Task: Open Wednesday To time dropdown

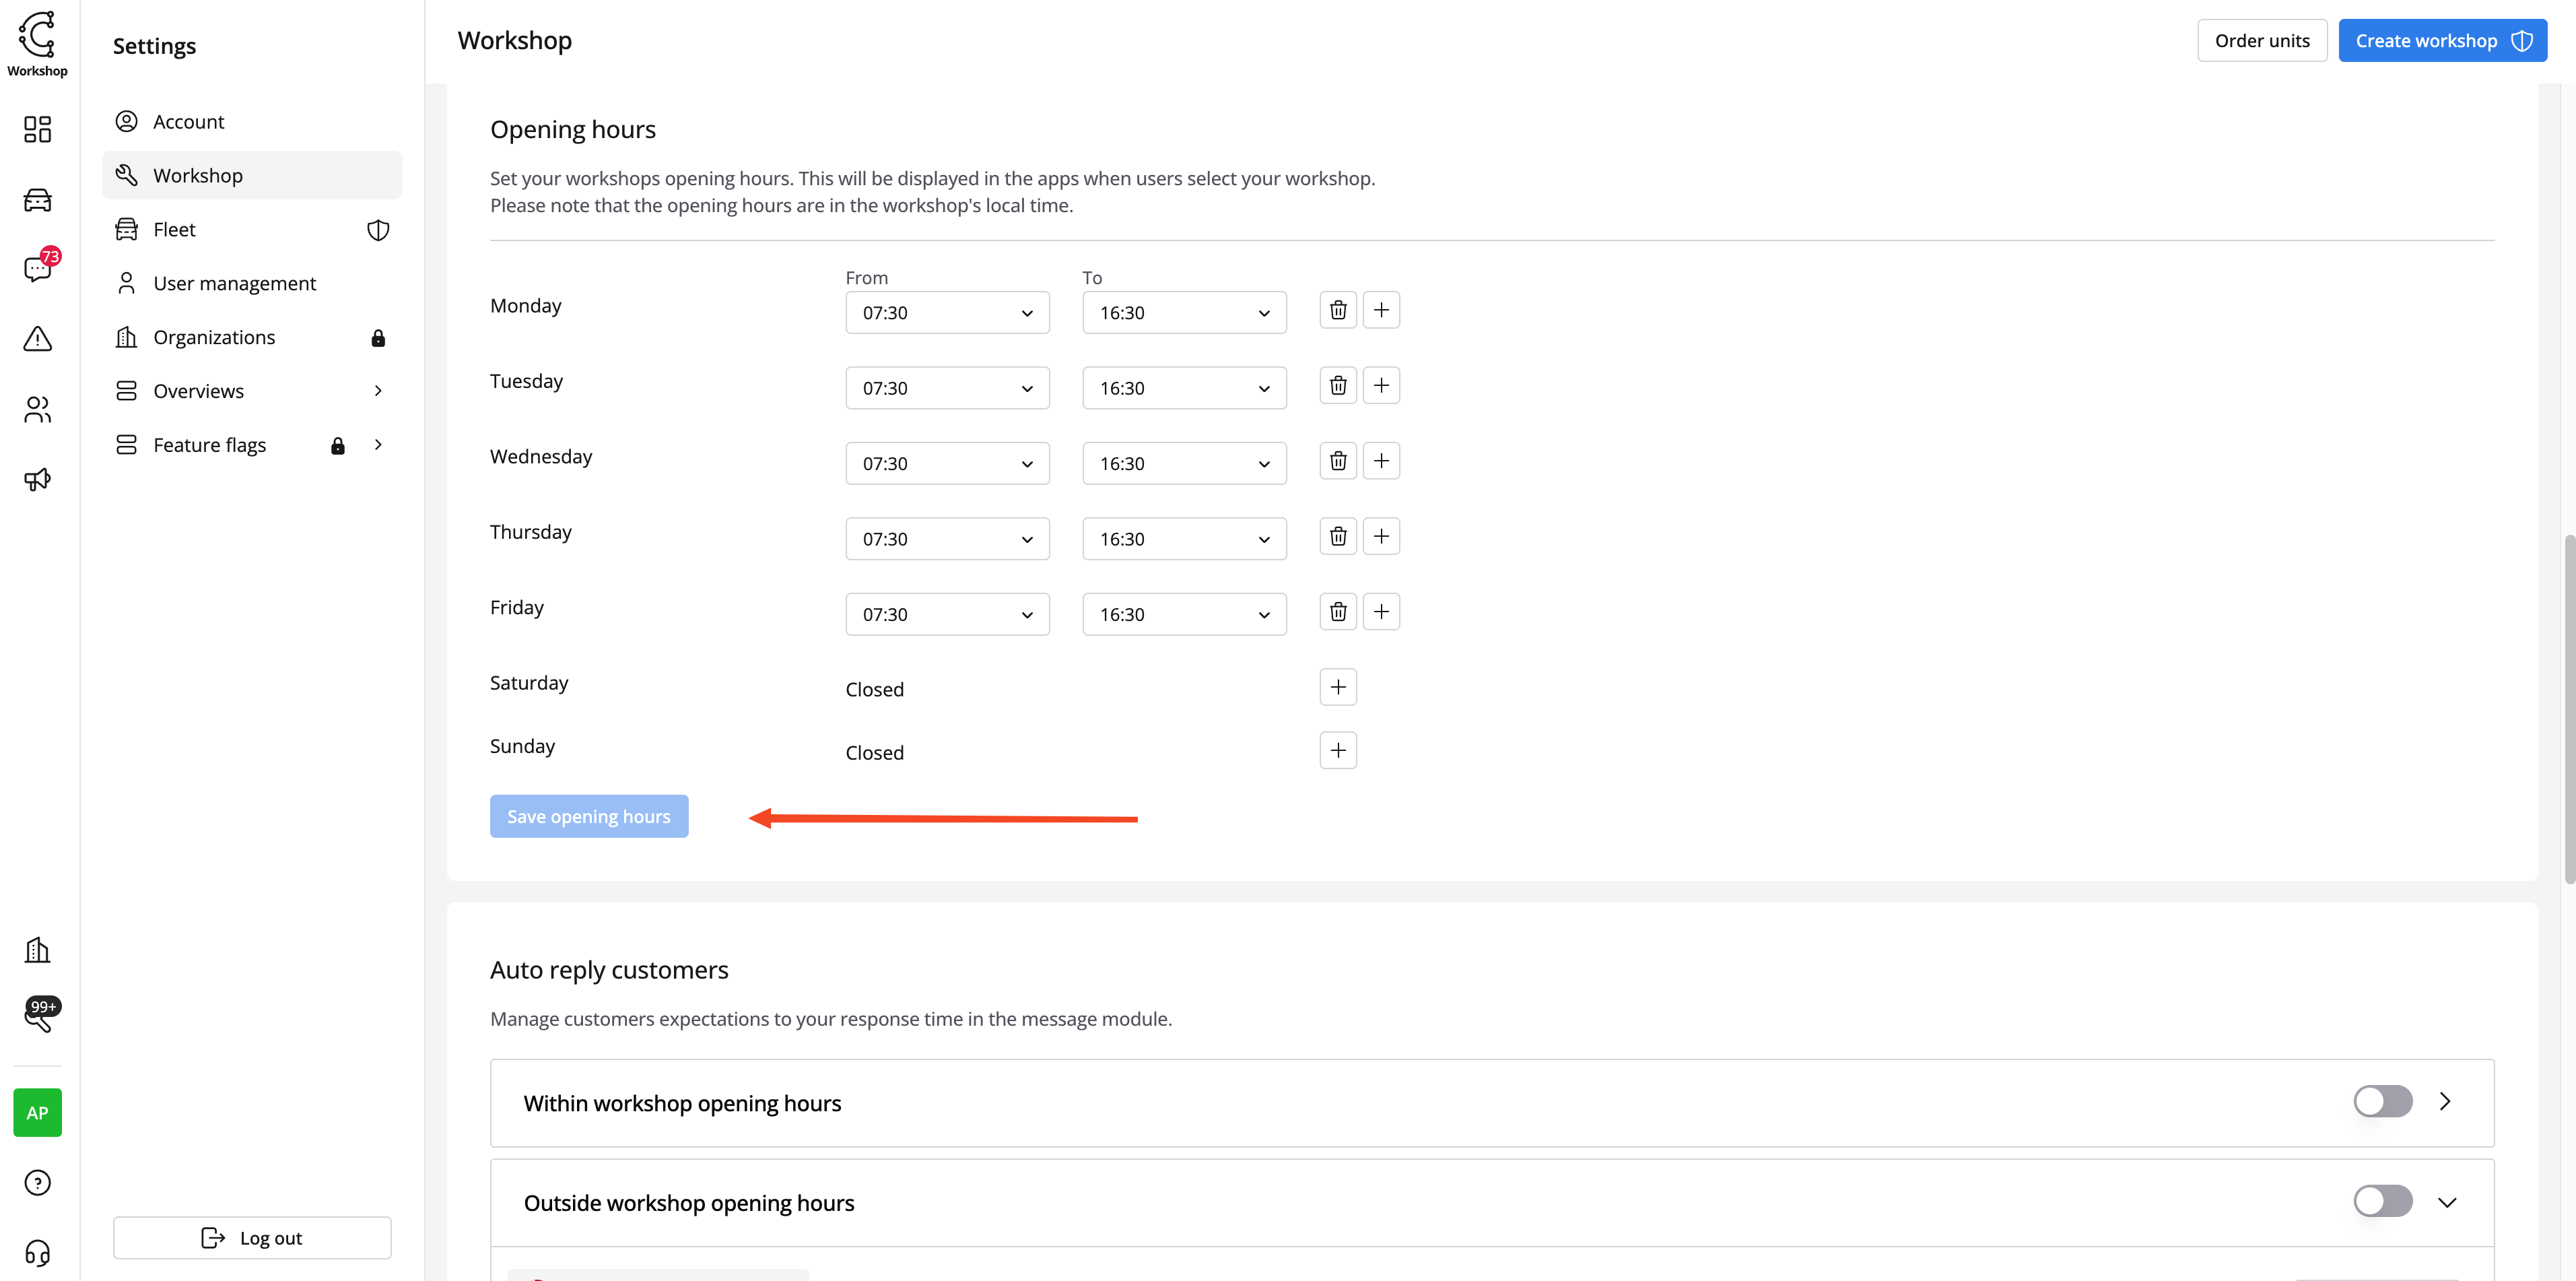Action: (1184, 464)
